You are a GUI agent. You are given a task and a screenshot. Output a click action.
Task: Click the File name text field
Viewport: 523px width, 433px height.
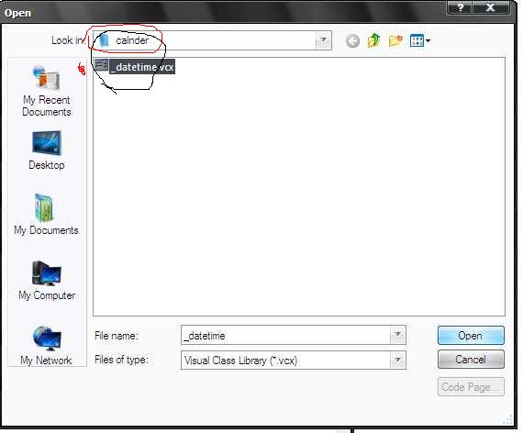point(286,335)
